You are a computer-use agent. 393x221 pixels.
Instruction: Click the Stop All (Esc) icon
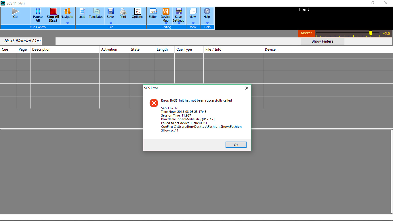[x=53, y=12]
